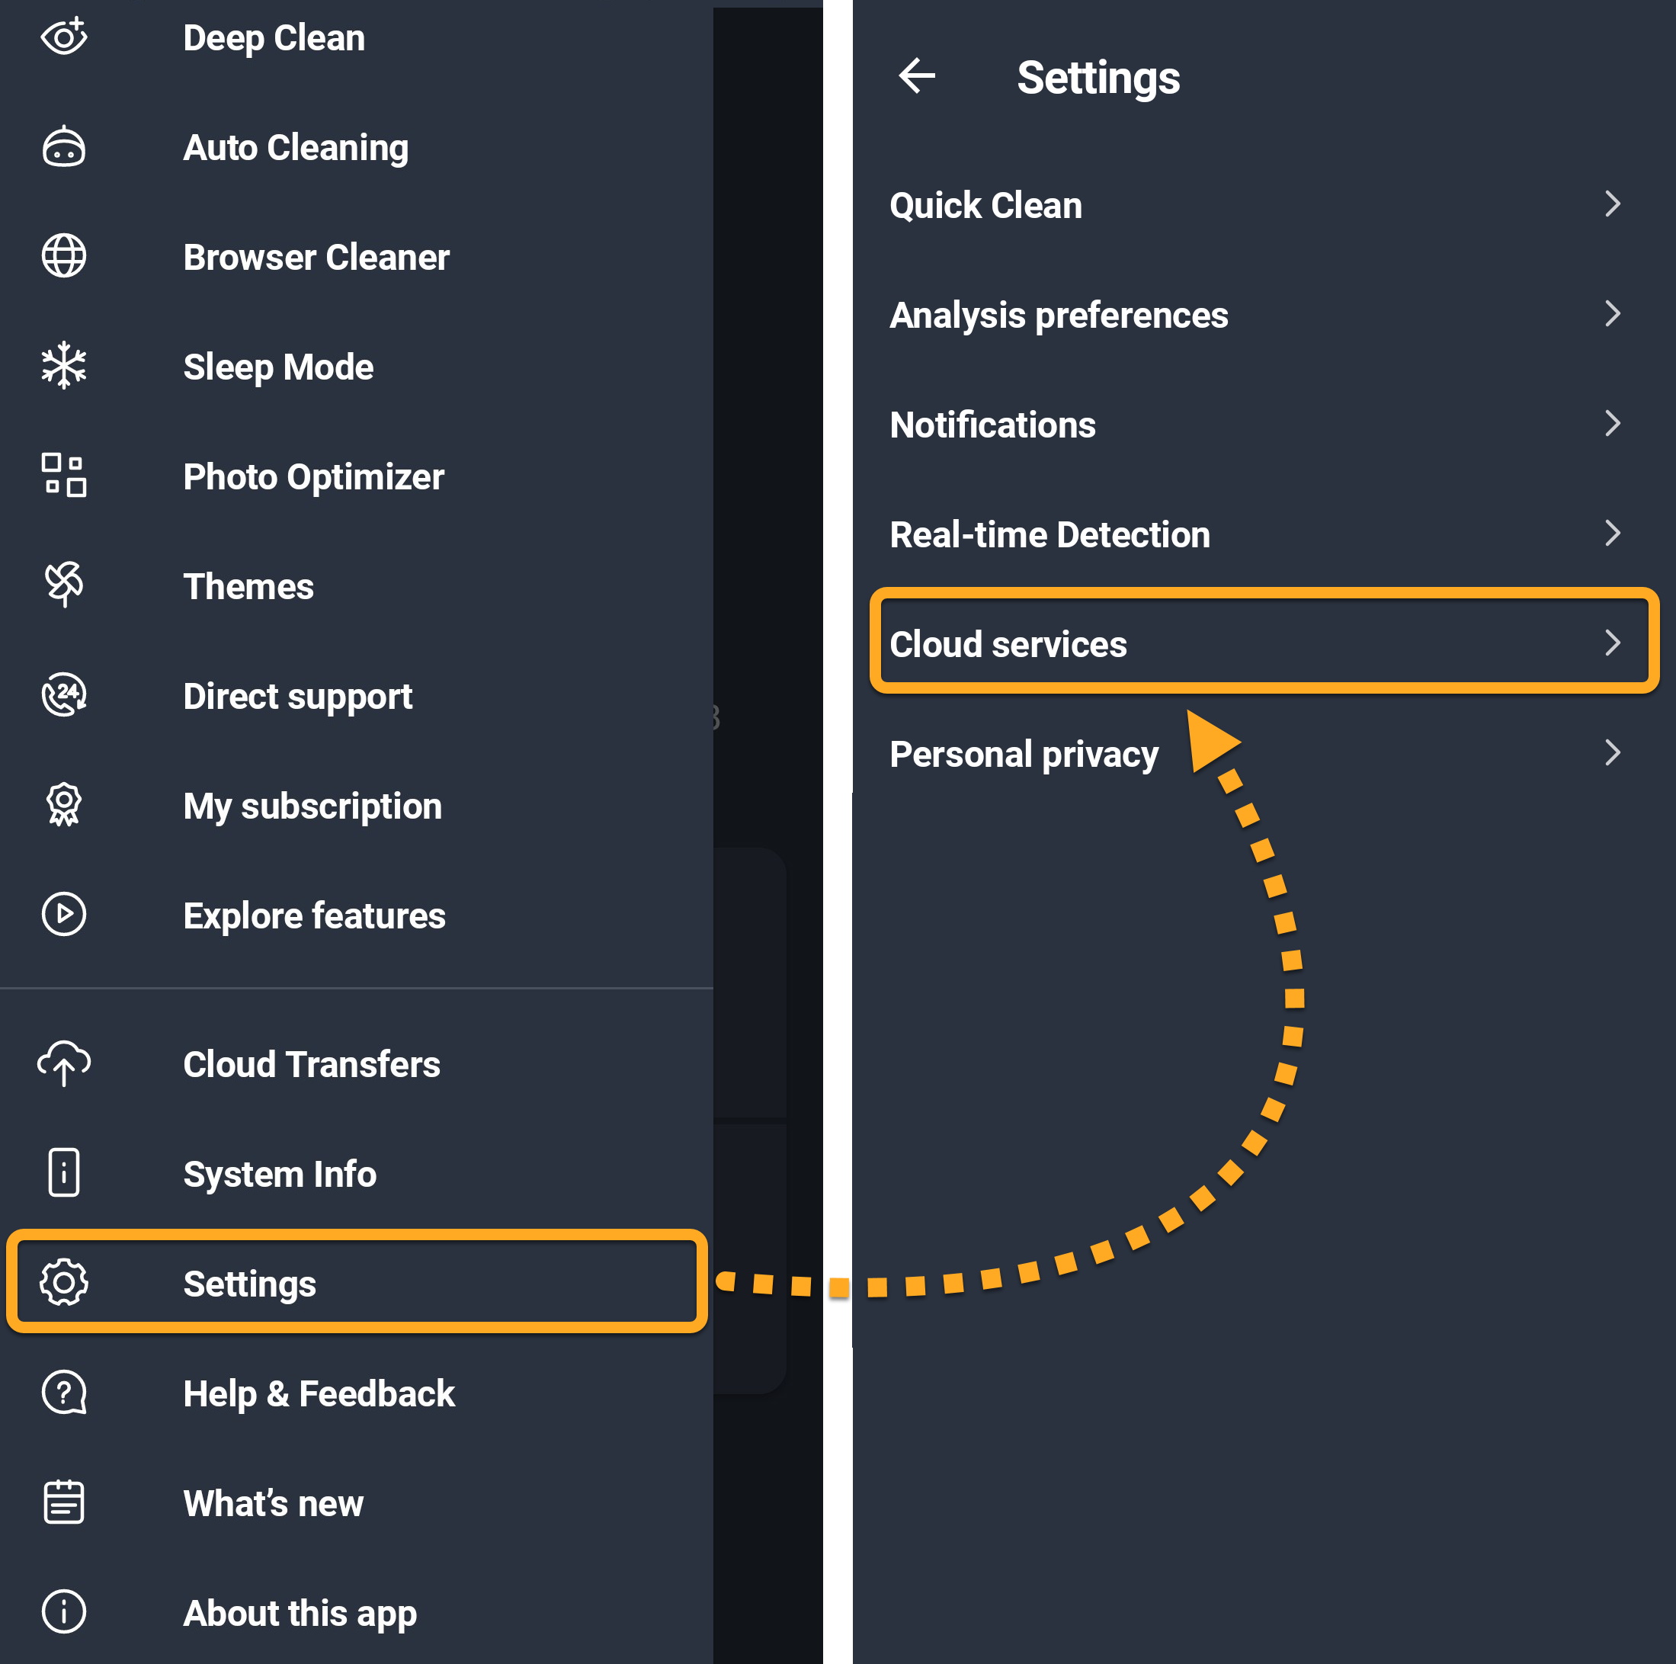
Task: Open Help & Feedback
Action: coord(319,1393)
